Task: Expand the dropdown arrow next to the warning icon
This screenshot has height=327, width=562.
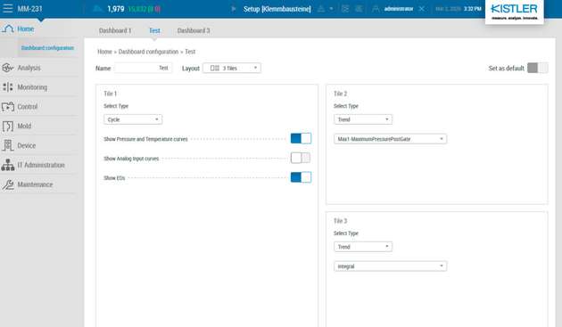Action: [x=331, y=9]
